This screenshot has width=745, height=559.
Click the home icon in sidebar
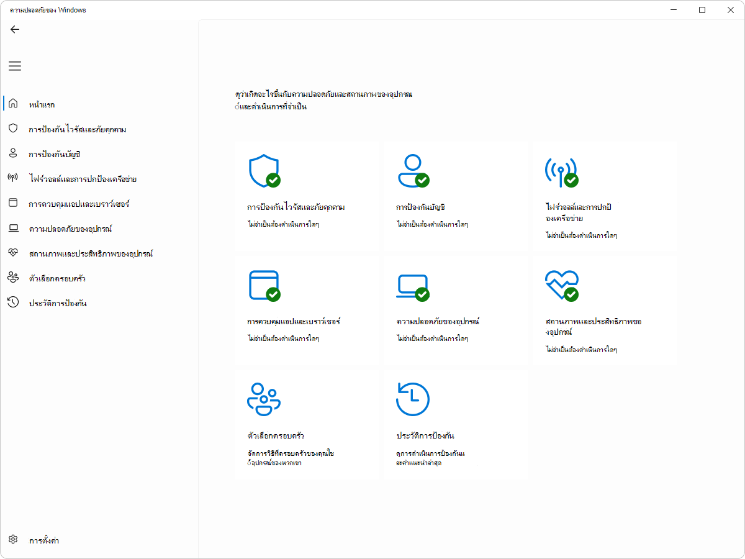pos(13,104)
